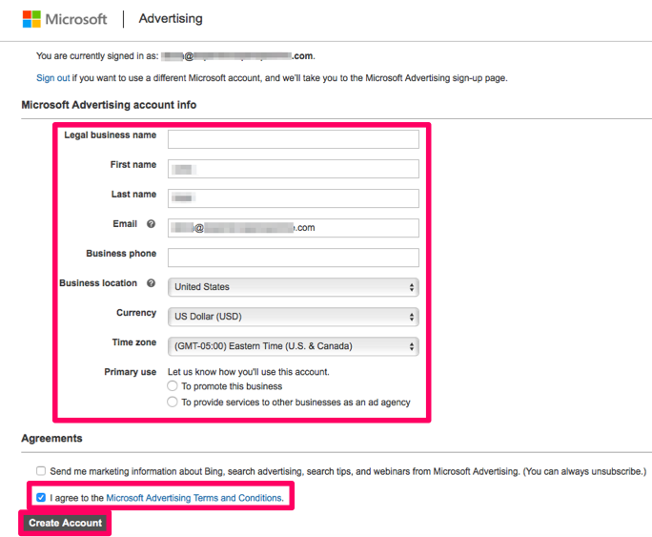
Task: Sign out of the current Microsoft account
Action: (52, 78)
